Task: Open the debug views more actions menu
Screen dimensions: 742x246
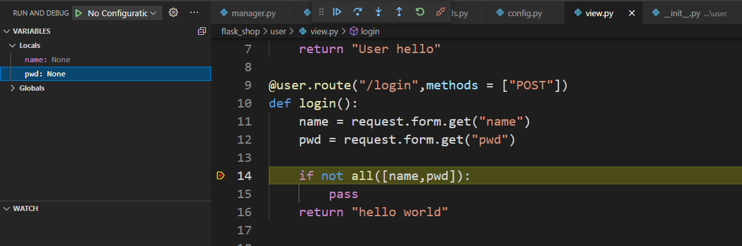Action: tap(194, 13)
